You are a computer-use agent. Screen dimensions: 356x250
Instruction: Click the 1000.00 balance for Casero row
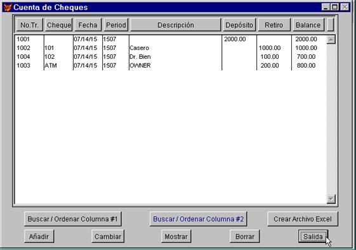click(x=306, y=47)
